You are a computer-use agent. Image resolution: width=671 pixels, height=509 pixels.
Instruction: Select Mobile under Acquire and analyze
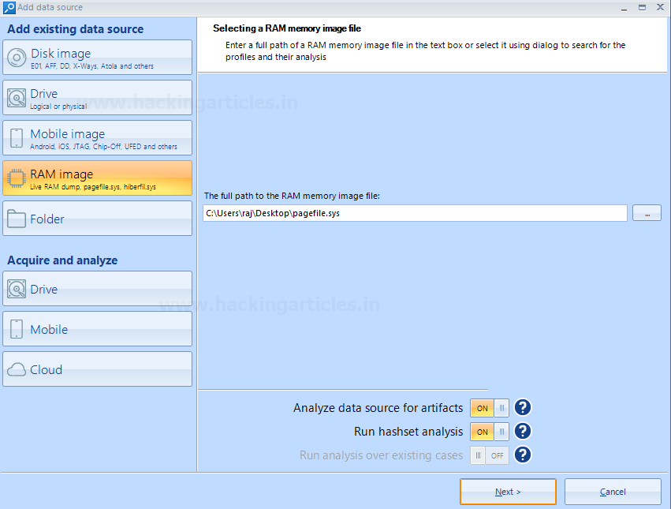click(17, 329)
